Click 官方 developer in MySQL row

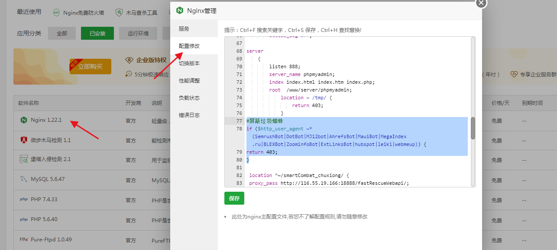click(131, 180)
